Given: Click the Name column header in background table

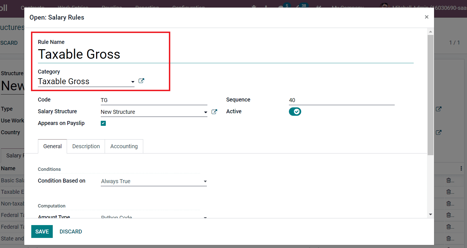Looking at the screenshot, I should coord(8,168).
